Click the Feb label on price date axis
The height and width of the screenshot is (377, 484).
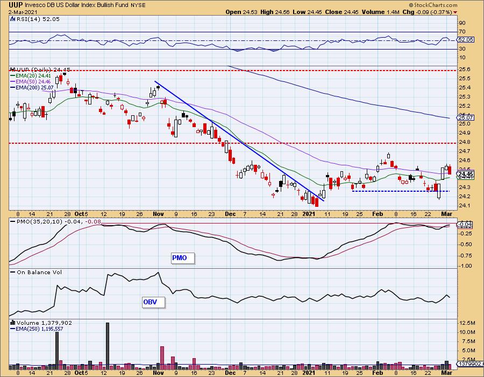pos(378,214)
